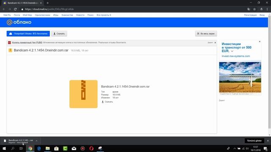271x152 pixels.
Task: Open the green Camtasia icon on taskbar
Action: click(65, 148)
